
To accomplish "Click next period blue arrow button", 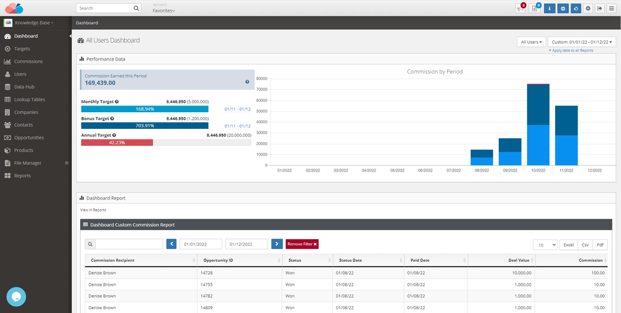I will click(277, 244).
